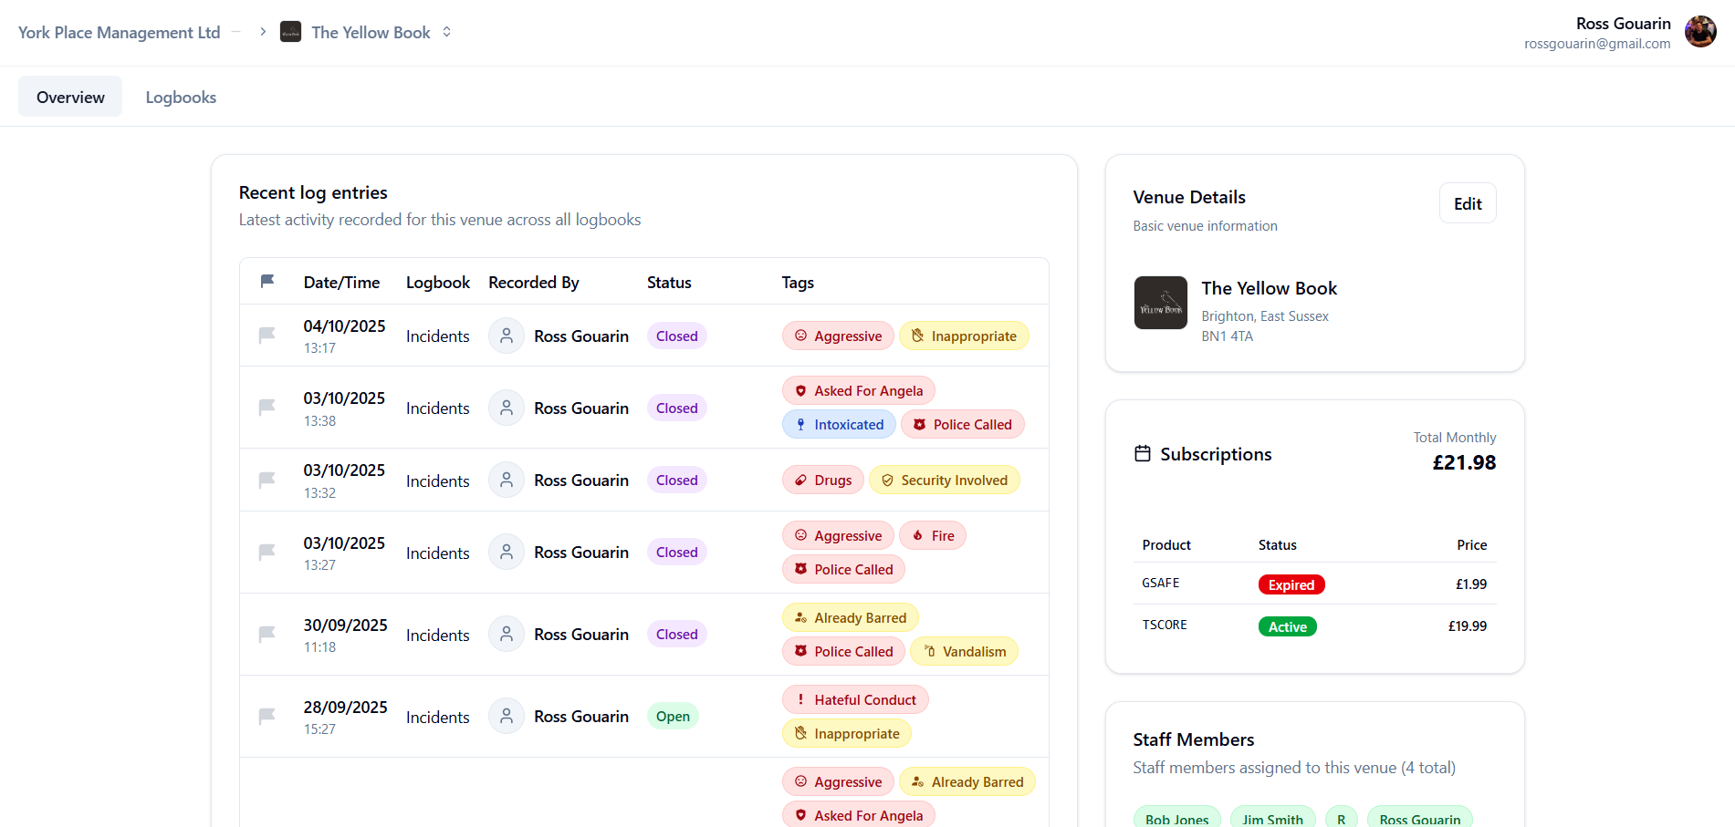Click the Expired badge for GSAFE

[x=1291, y=584]
